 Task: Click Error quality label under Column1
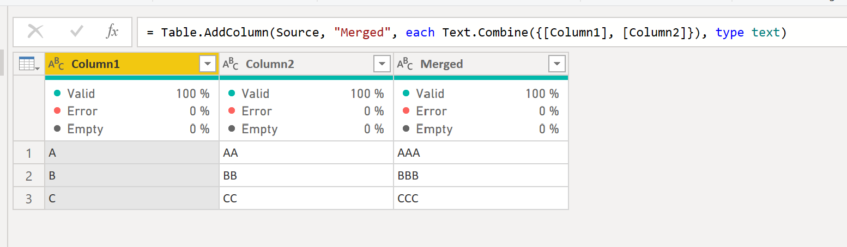pos(82,111)
